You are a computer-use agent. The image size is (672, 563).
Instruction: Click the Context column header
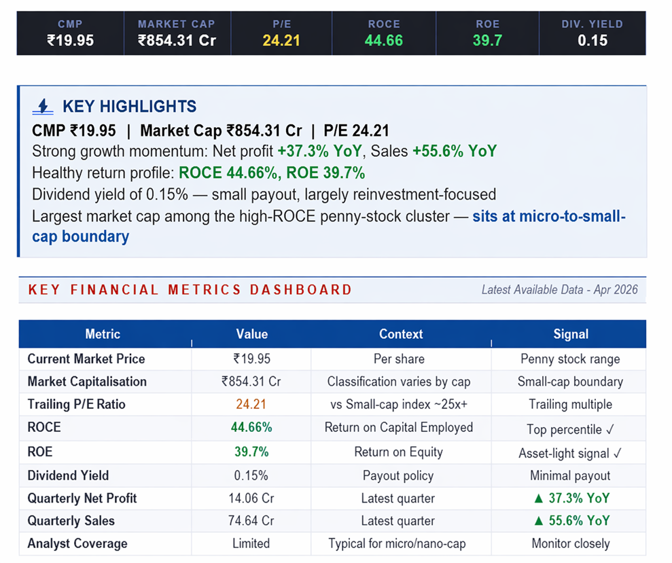pos(400,334)
